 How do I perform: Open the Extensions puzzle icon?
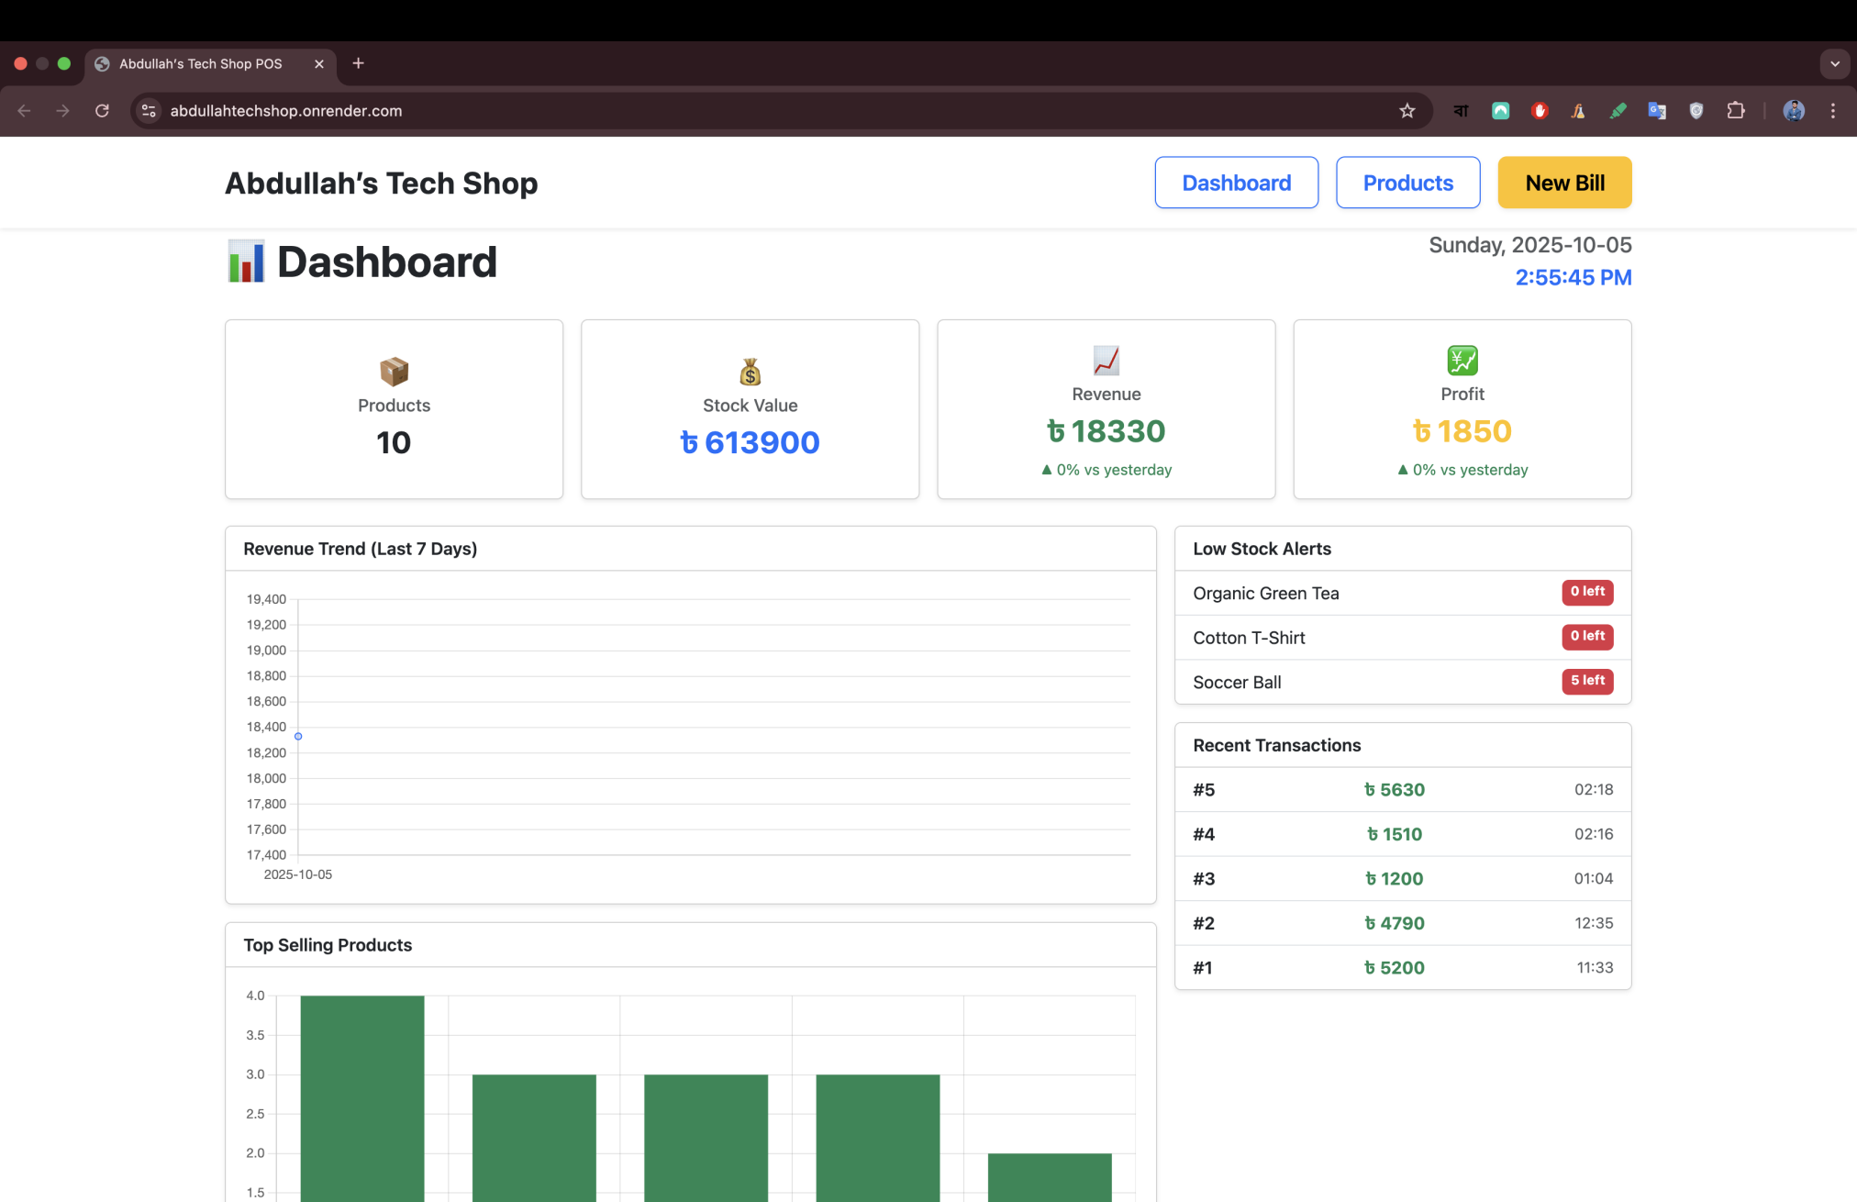pyautogui.click(x=1735, y=111)
